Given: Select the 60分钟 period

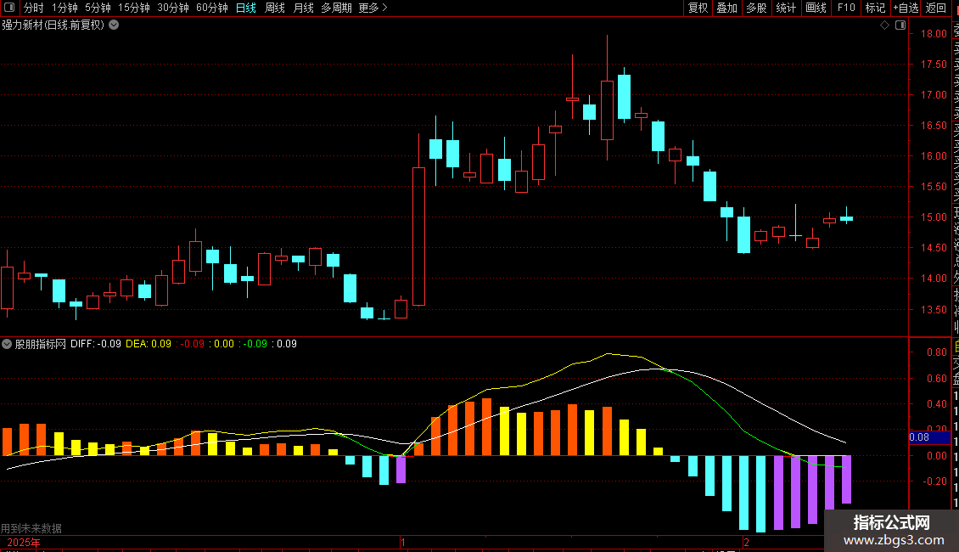Looking at the screenshot, I should pos(211,8).
